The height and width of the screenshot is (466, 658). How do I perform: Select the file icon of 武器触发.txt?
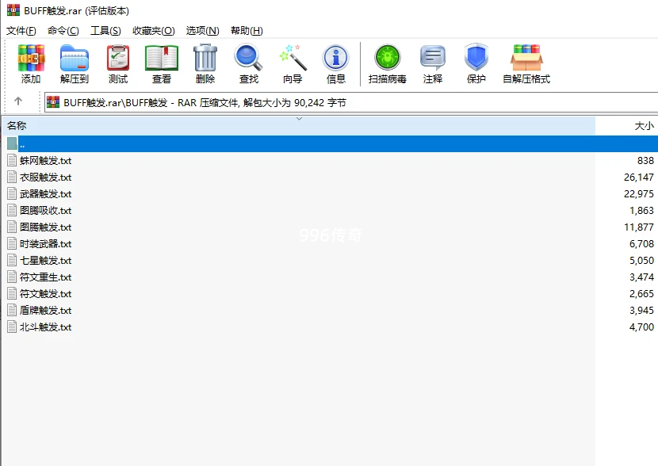coord(12,194)
